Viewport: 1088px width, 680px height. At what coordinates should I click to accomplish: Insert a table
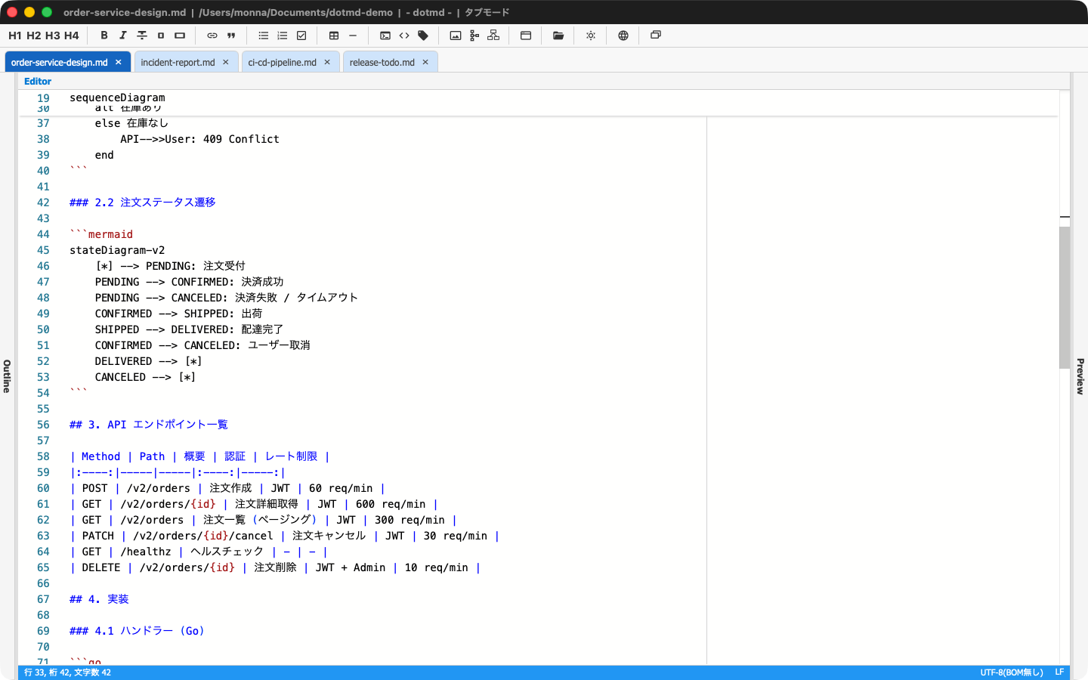(334, 36)
